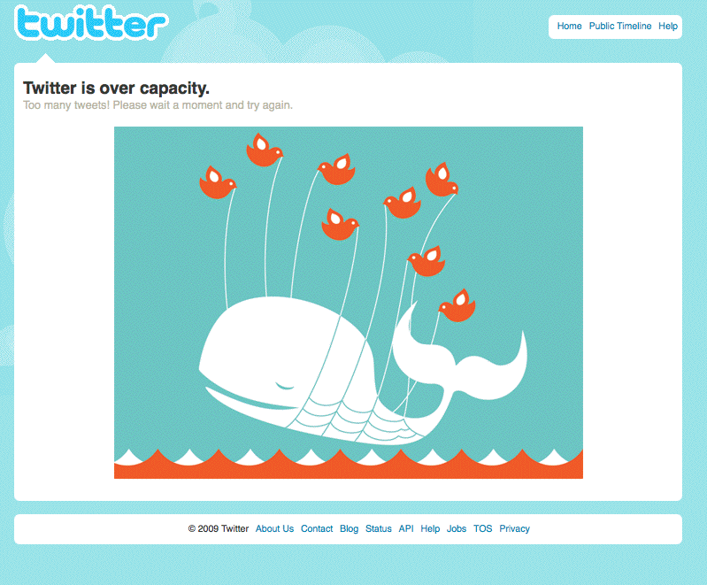Open the TOS footer link
This screenshot has width=707, height=585.
pos(482,528)
